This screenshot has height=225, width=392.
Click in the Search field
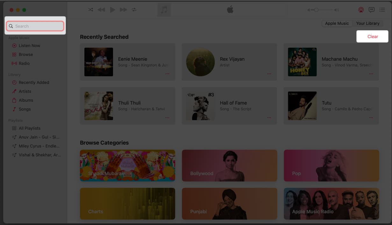pyautogui.click(x=36, y=26)
